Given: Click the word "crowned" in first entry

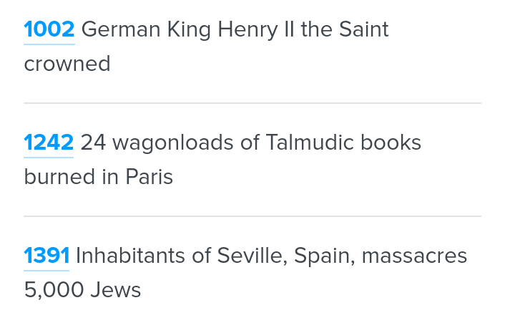Looking at the screenshot, I should [67, 64].
